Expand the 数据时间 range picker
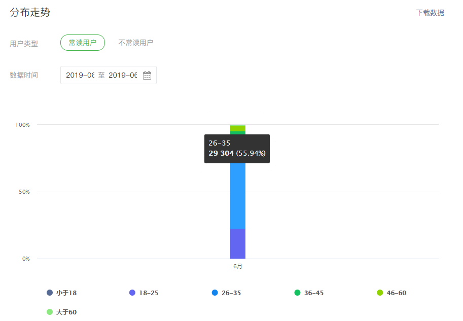This screenshot has height=321, width=463. click(108, 75)
